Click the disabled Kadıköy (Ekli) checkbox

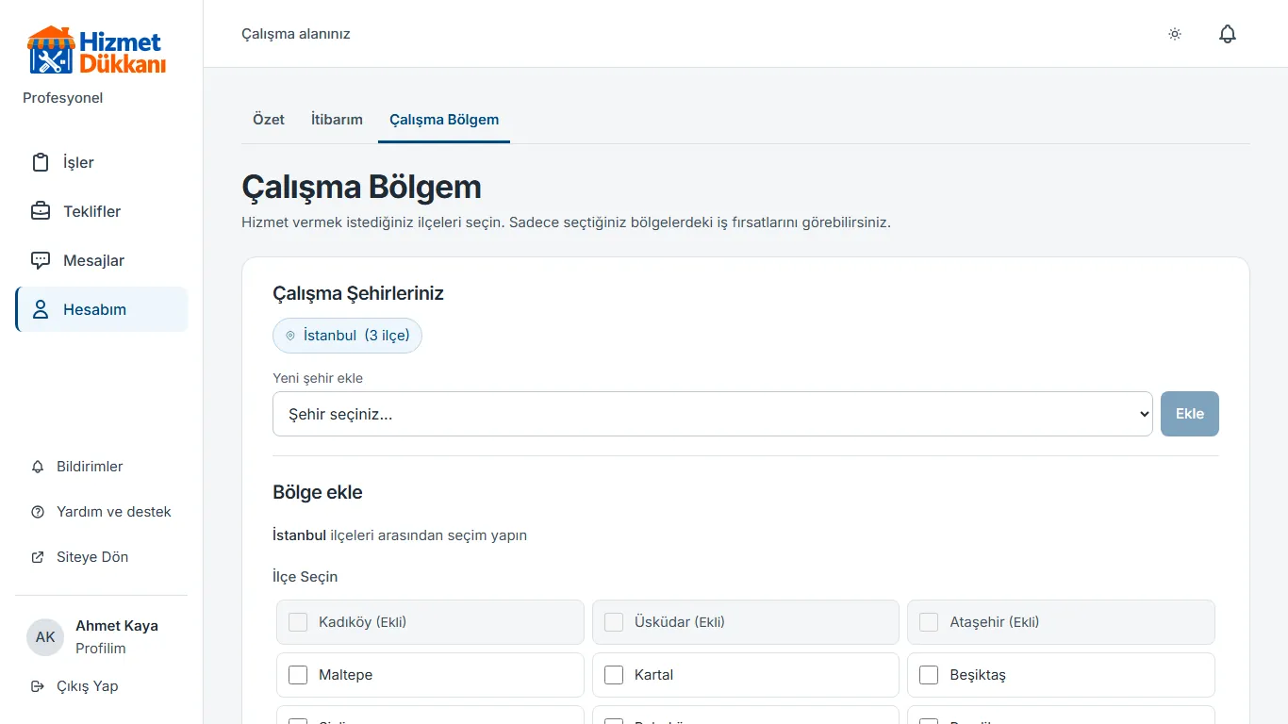[298, 622]
